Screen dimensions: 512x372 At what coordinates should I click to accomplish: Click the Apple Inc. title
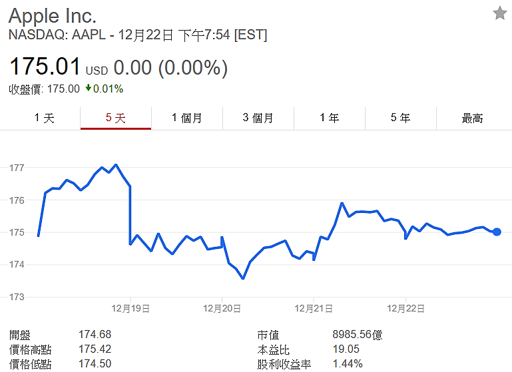click(x=52, y=16)
